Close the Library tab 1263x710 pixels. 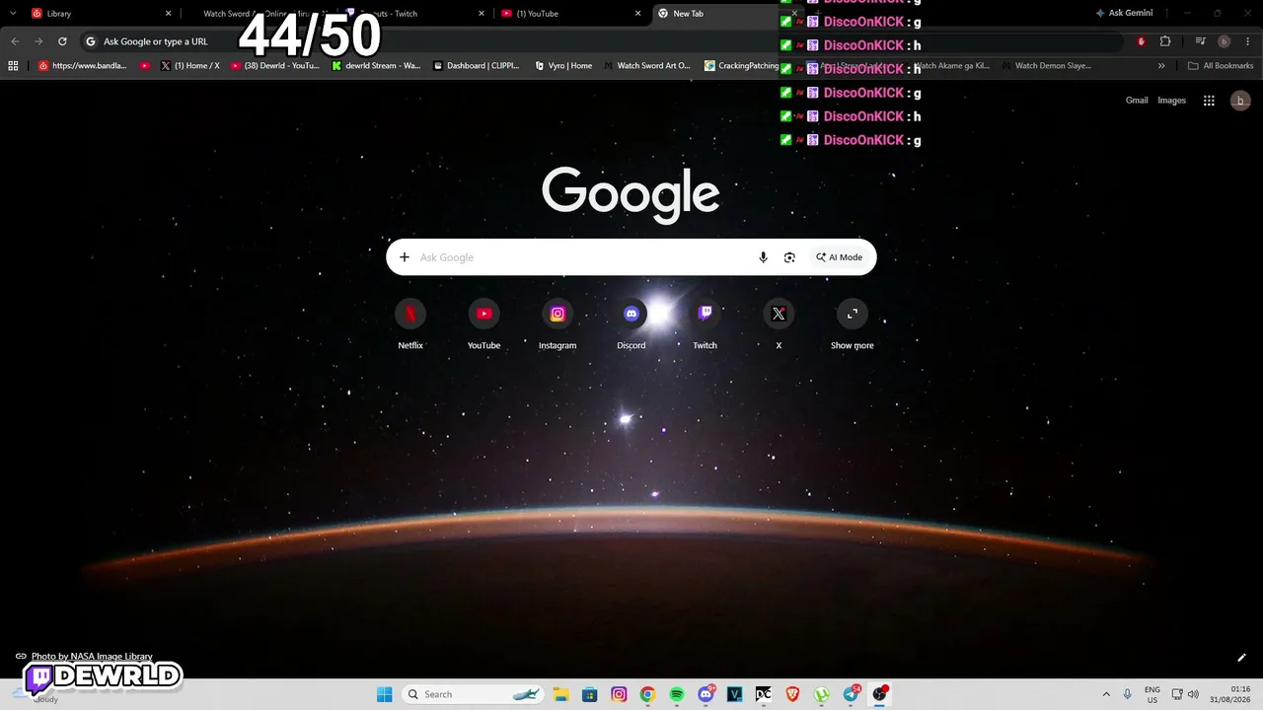(168, 14)
